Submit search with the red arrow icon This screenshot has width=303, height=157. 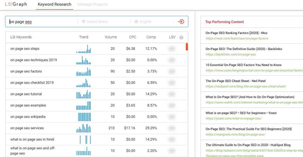pyautogui.click(x=181, y=22)
